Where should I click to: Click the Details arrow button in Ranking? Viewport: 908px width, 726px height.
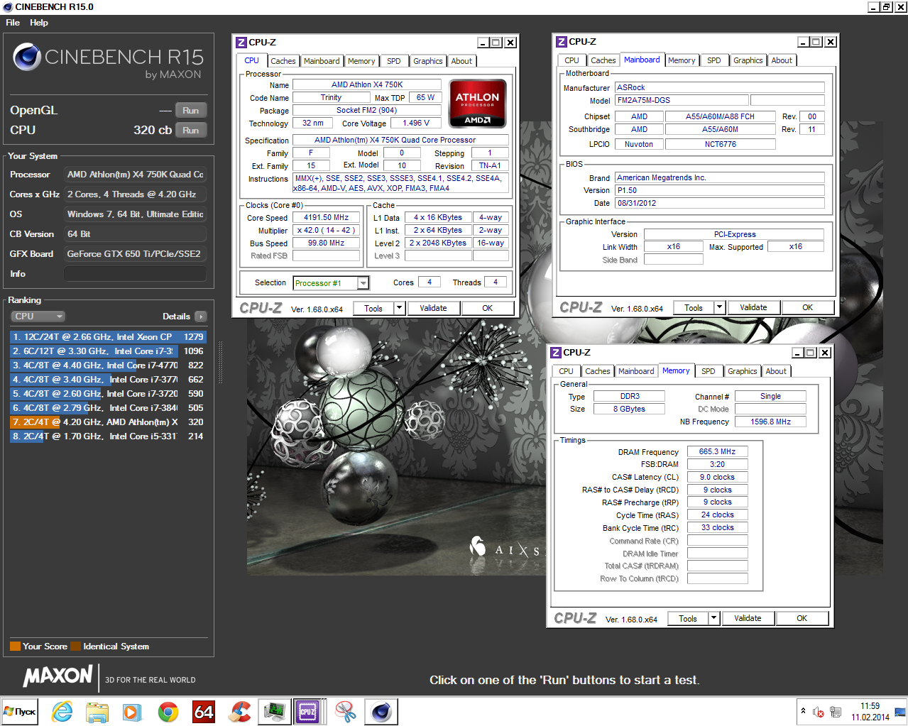coord(201,317)
